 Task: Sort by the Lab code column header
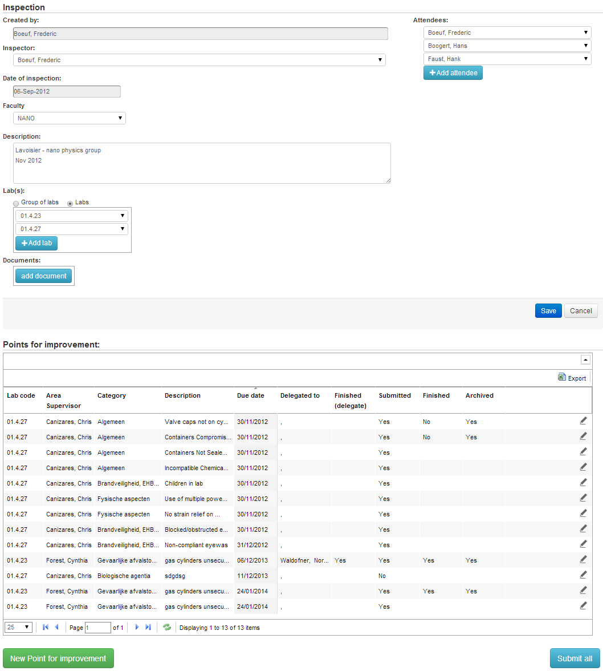click(x=21, y=395)
